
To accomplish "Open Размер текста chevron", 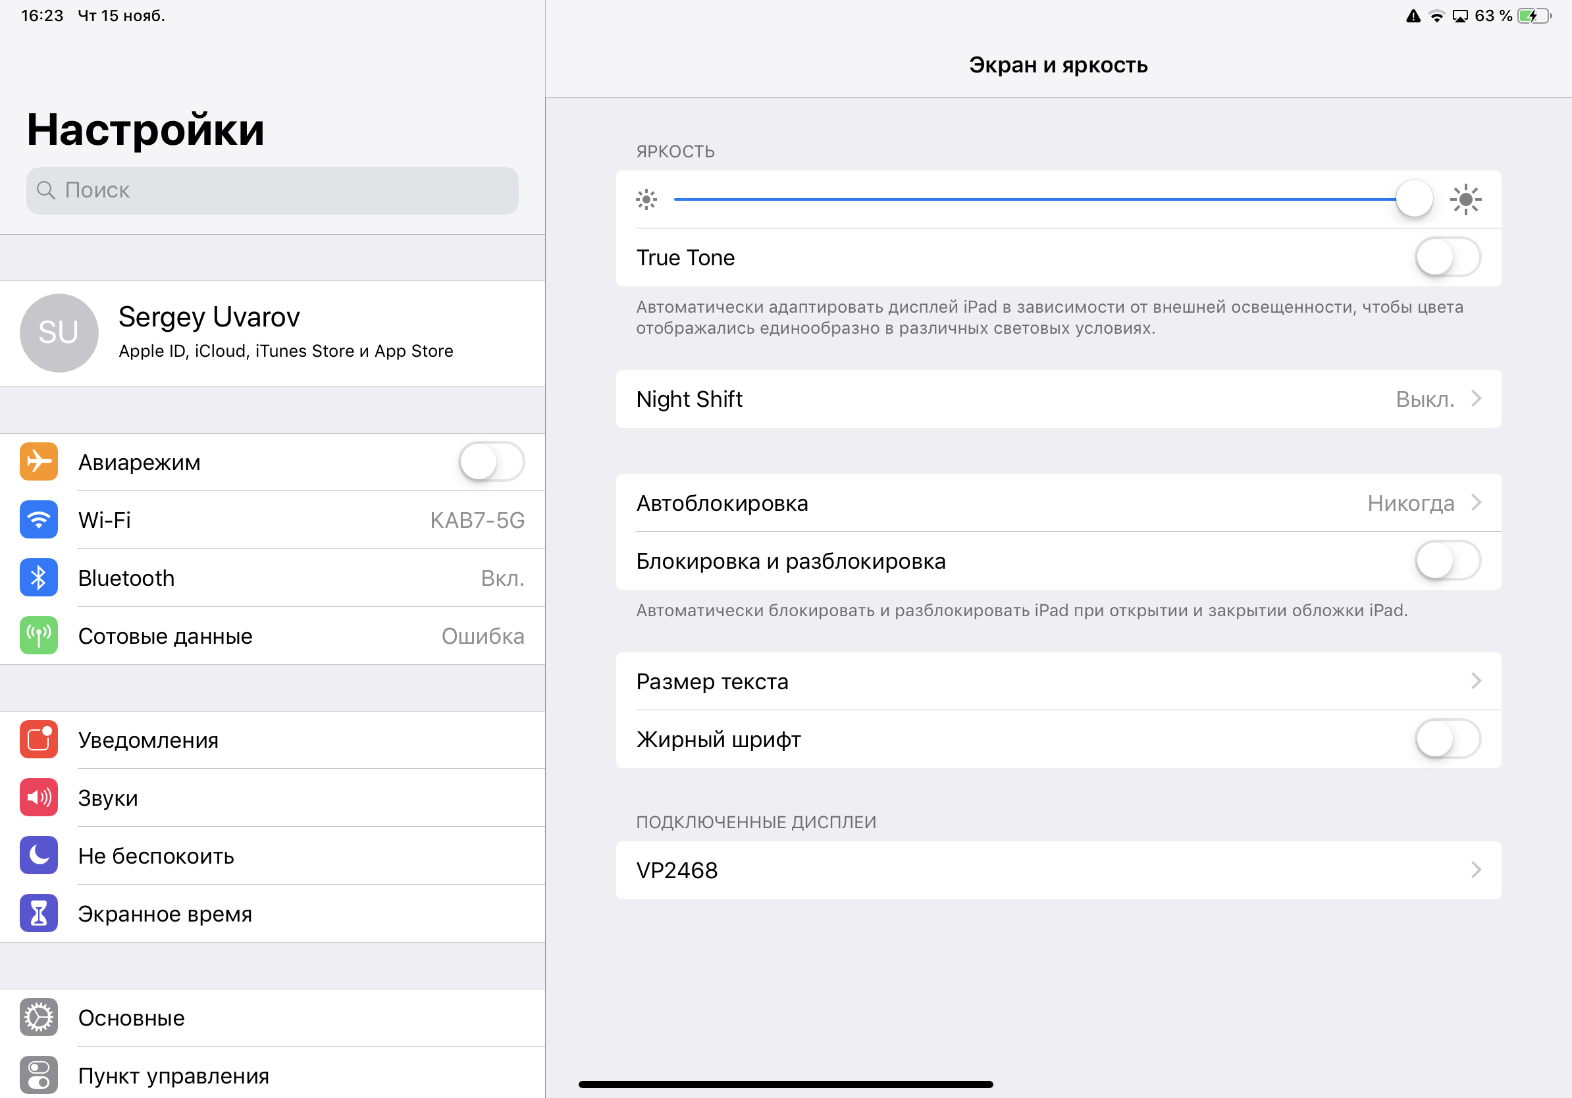I will [x=1475, y=681].
